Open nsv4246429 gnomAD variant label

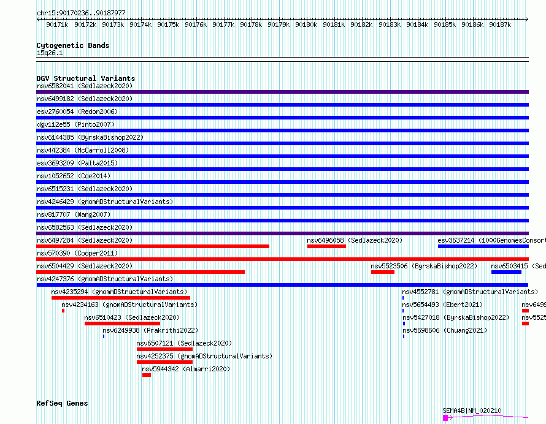(x=105, y=202)
